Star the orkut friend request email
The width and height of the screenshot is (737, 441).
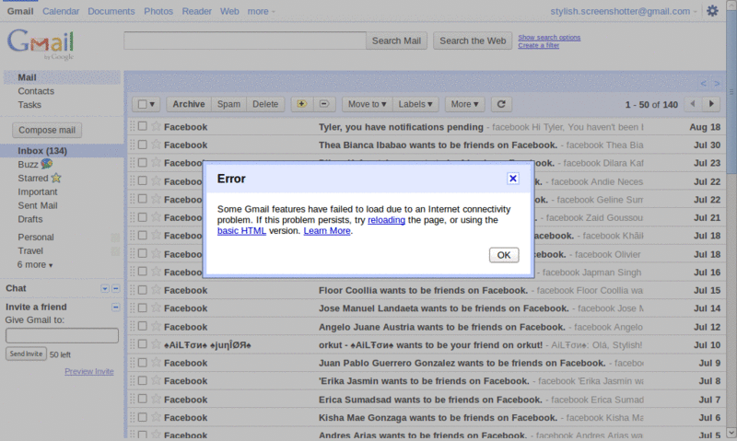pyautogui.click(x=156, y=344)
